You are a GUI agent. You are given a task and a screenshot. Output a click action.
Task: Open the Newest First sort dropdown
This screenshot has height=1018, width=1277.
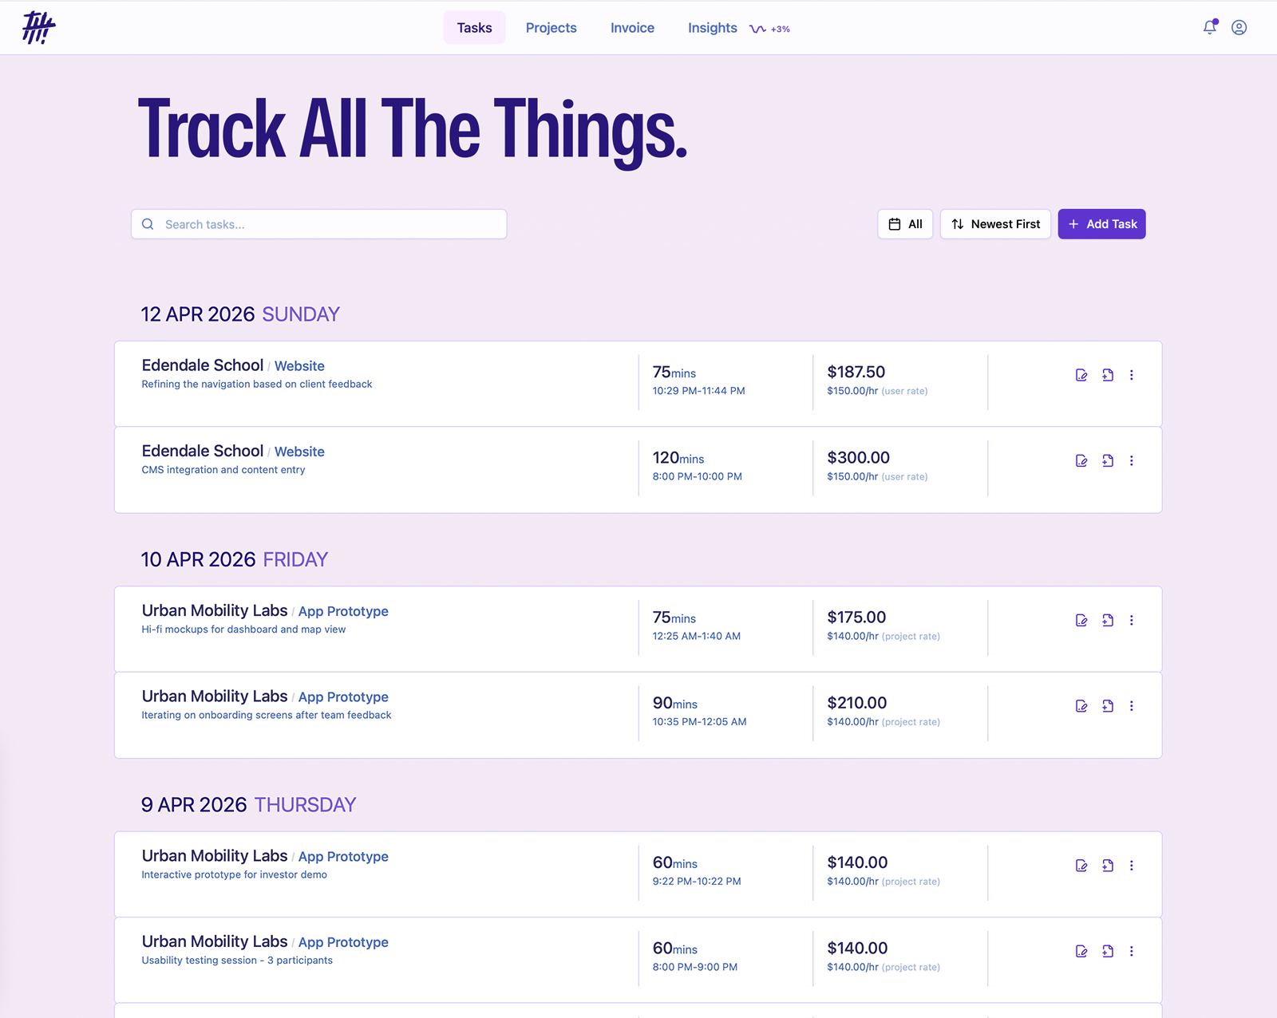click(995, 223)
